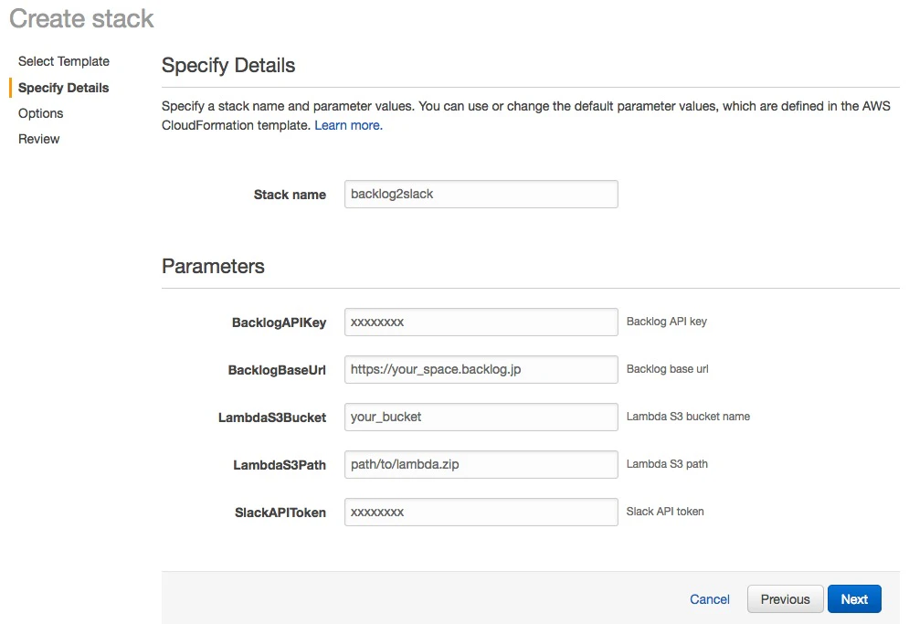Jump to the Options step
This screenshot has height=624, width=909.
point(40,113)
